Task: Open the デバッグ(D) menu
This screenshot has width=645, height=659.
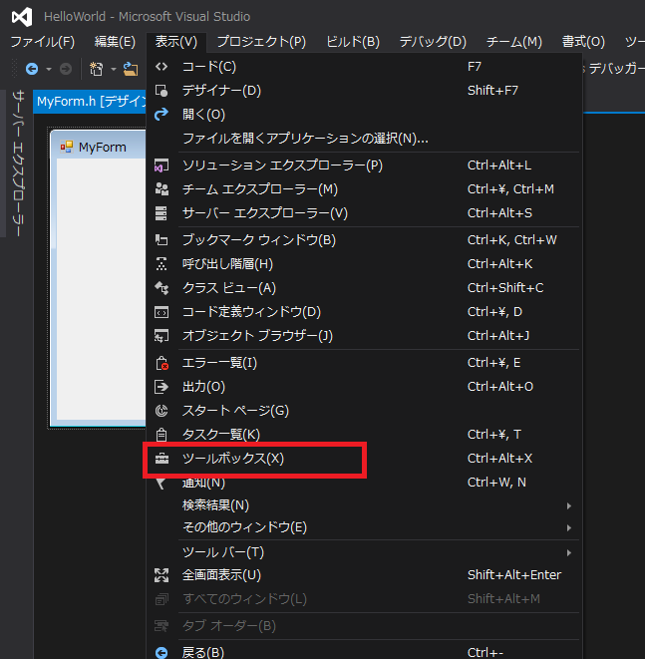Action: pyautogui.click(x=433, y=42)
